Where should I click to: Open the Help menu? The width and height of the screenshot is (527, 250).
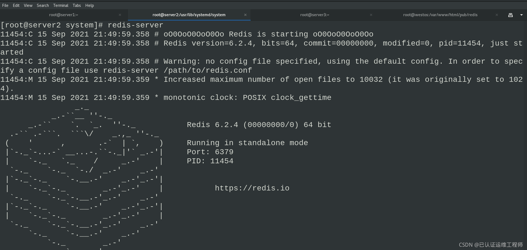pyautogui.click(x=89, y=5)
